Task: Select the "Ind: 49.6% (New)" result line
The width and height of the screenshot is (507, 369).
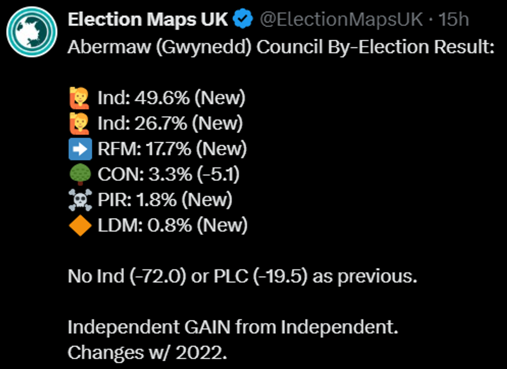Action: pos(171,98)
